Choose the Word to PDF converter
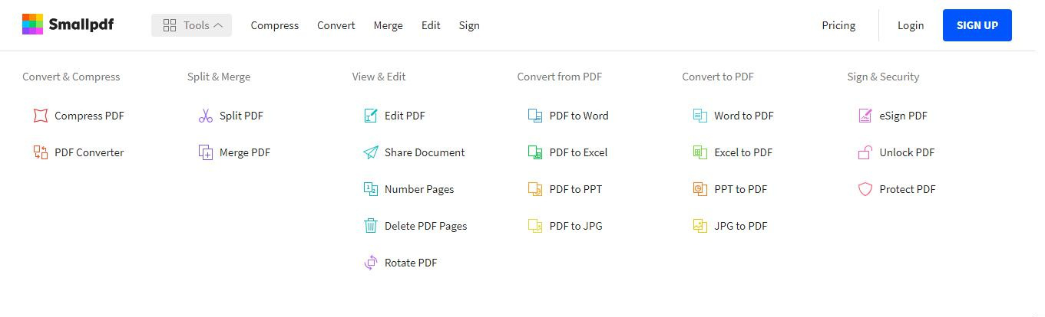This screenshot has height=317, width=1045. pyautogui.click(x=743, y=116)
